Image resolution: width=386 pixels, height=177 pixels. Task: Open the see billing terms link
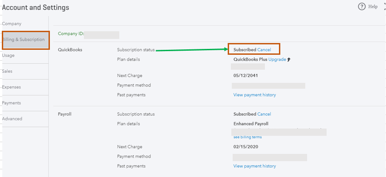coord(247,137)
